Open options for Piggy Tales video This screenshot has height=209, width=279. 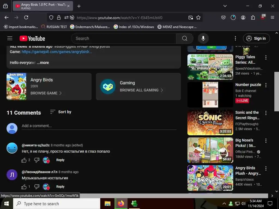266,57
